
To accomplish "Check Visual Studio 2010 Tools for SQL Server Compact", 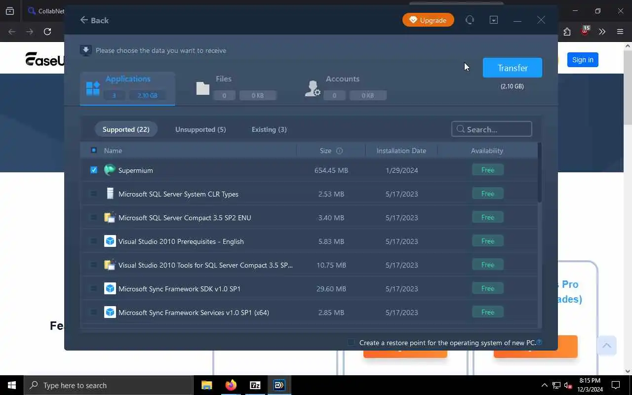I will pyautogui.click(x=94, y=265).
